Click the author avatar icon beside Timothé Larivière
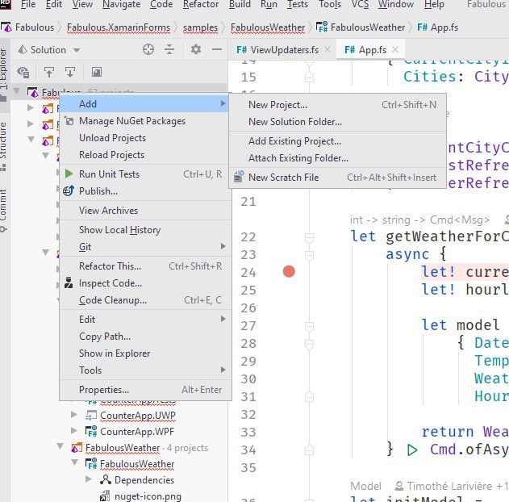This screenshot has width=509, height=502. pyautogui.click(x=399, y=486)
